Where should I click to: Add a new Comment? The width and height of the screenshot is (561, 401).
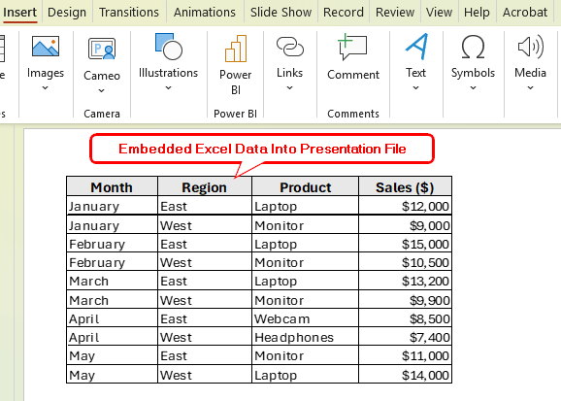(x=352, y=47)
